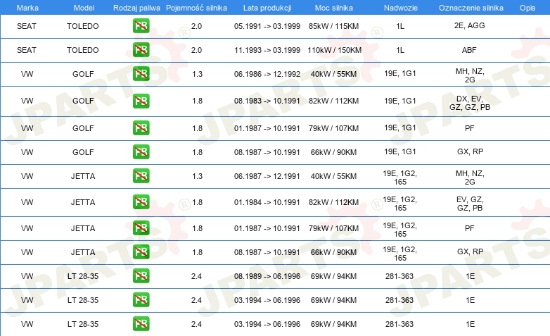The width and height of the screenshot is (550, 336).
Task: Select '08.1987 -> 10.1991' in the JETTA row
Action: pyautogui.click(x=267, y=252)
